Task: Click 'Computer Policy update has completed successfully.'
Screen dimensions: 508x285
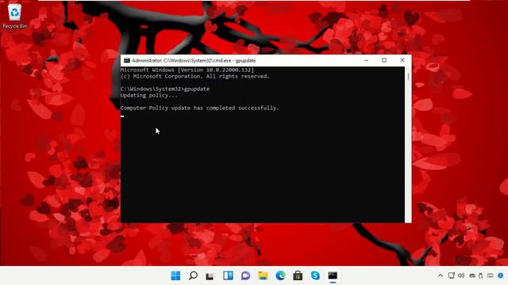Action: [x=199, y=108]
